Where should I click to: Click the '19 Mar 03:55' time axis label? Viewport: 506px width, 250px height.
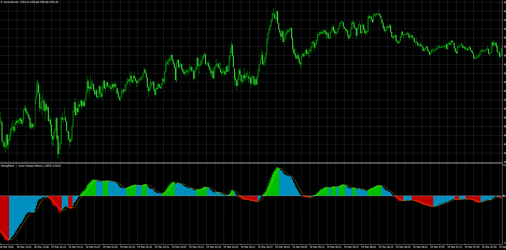[x=231, y=247]
